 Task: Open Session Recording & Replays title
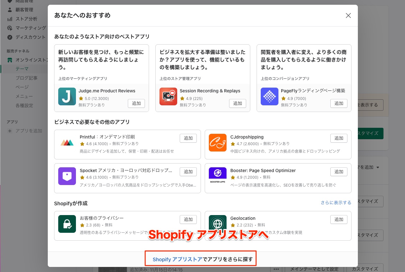(x=210, y=91)
